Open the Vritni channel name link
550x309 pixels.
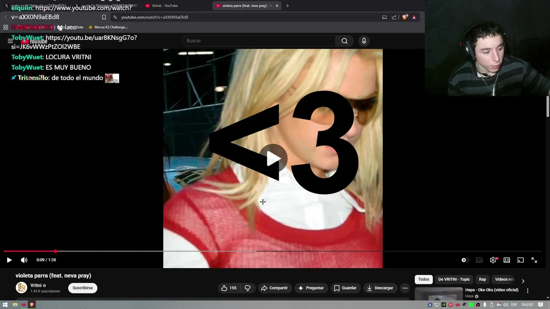pos(36,285)
